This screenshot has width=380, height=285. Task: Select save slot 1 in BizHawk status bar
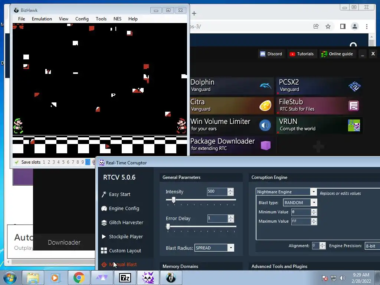(x=44, y=162)
